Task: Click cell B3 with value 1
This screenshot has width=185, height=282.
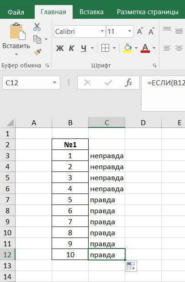Action: pyautogui.click(x=70, y=155)
